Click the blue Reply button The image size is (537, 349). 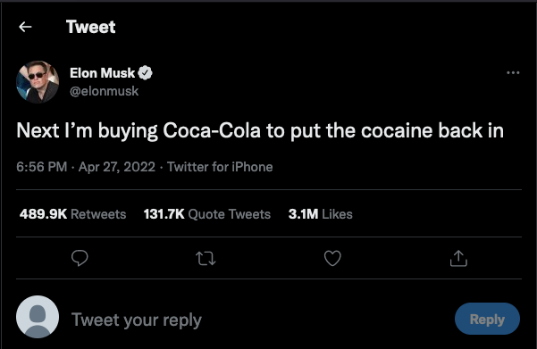[487, 319]
